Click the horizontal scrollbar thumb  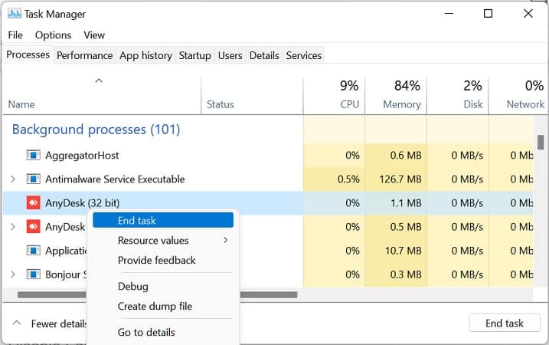(x=158, y=294)
